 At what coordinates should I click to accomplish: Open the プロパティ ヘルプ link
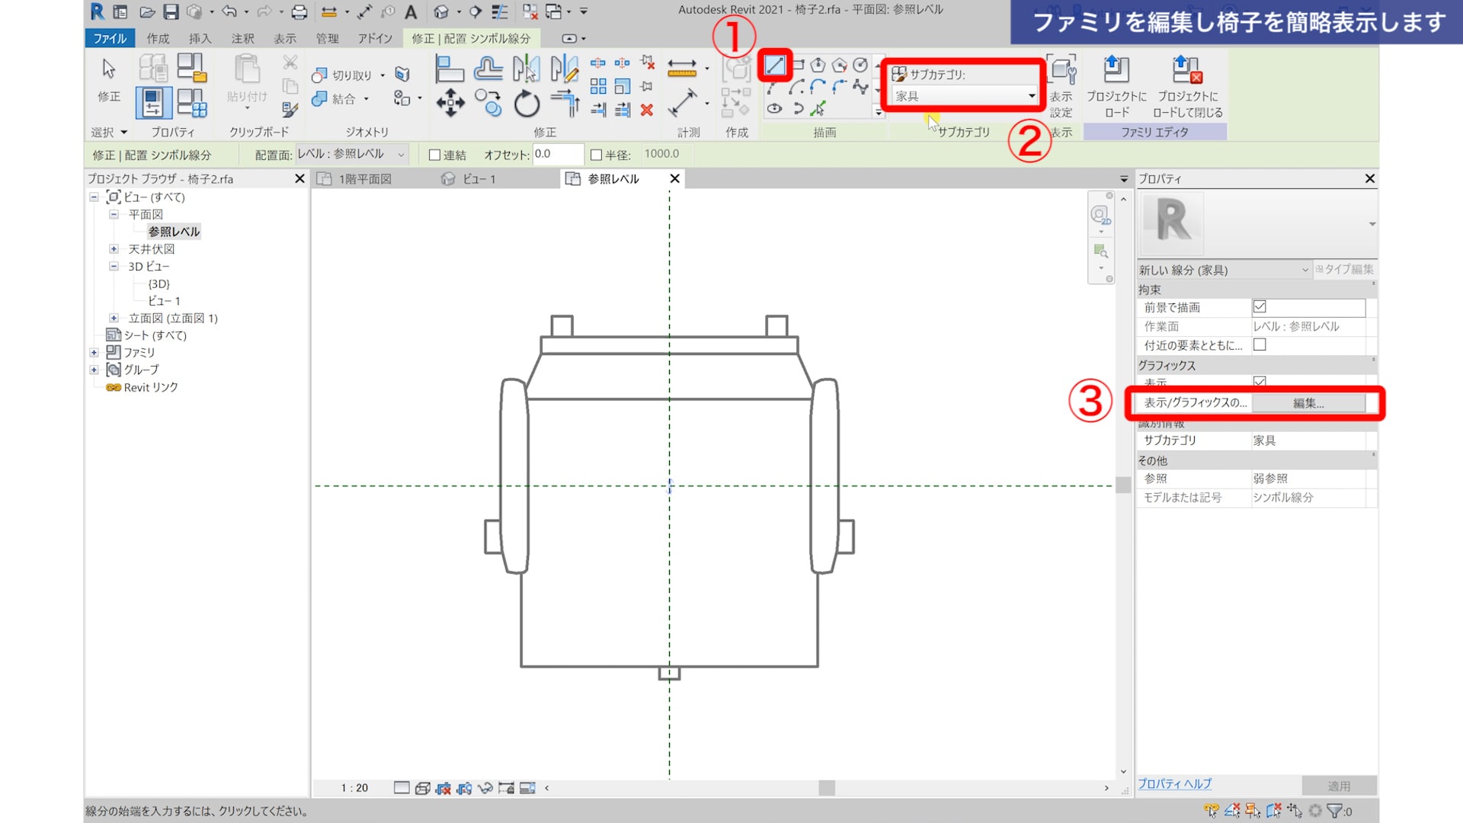click(x=1174, y=783)
